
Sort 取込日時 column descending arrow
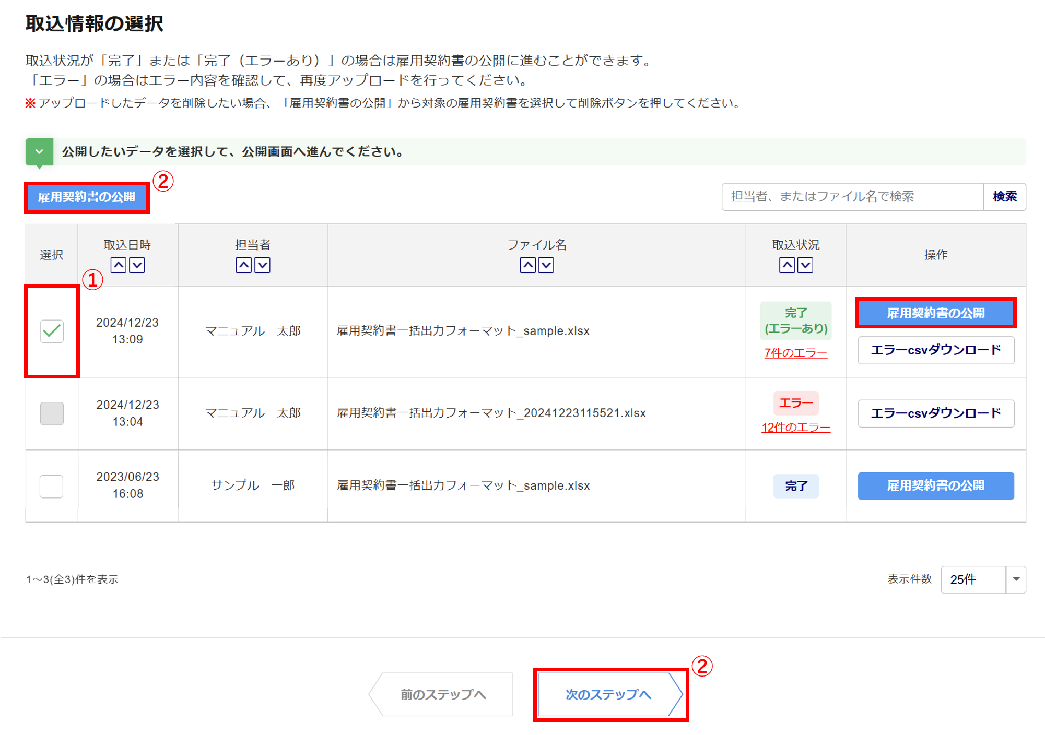(137, 265)
